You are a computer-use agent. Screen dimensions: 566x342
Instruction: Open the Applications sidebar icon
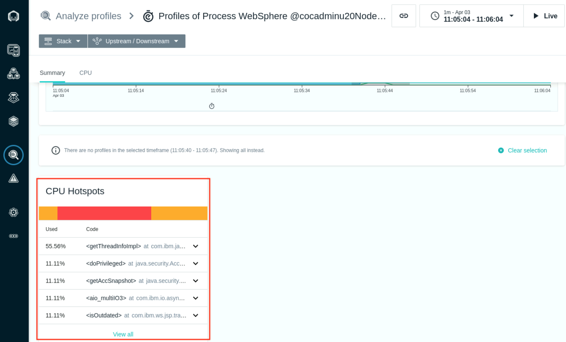point(14,73)
